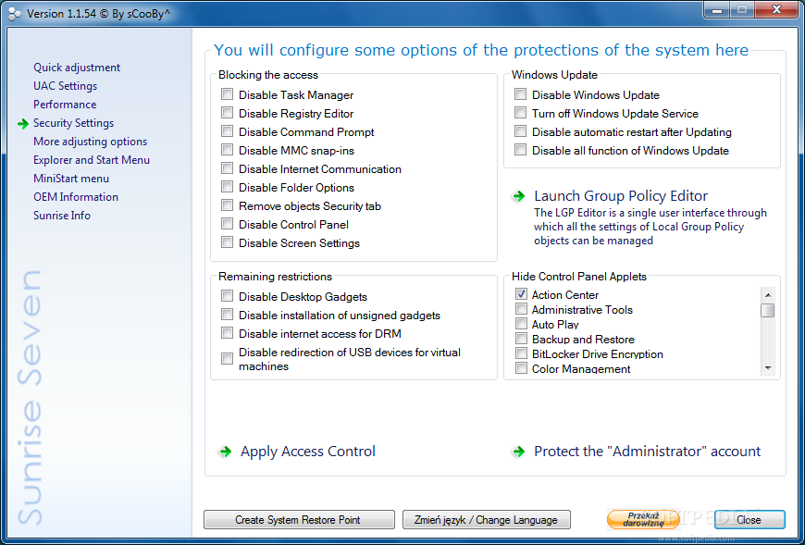Select Security Settings in sidebar
This screenshot has height=545, width=805.
[73, 123]
